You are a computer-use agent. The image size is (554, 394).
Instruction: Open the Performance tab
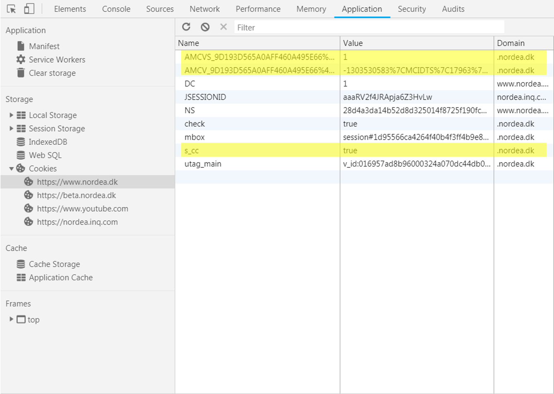(x=258, y=9)
